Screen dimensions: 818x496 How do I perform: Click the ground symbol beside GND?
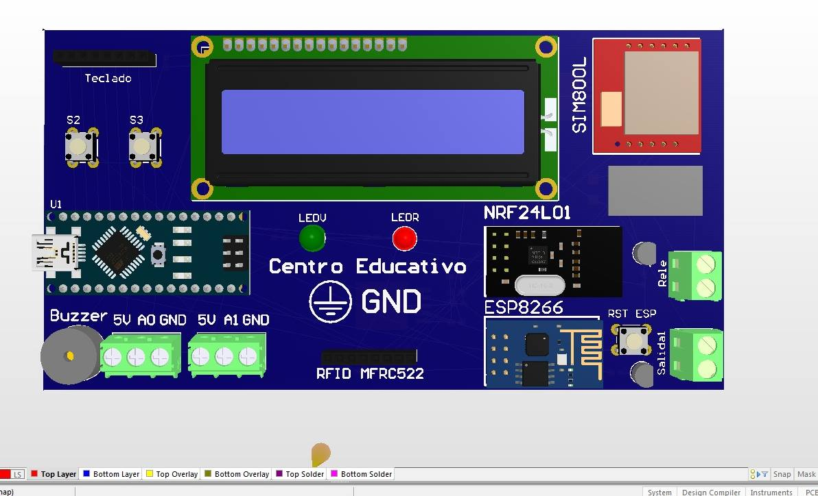[330, 301]
